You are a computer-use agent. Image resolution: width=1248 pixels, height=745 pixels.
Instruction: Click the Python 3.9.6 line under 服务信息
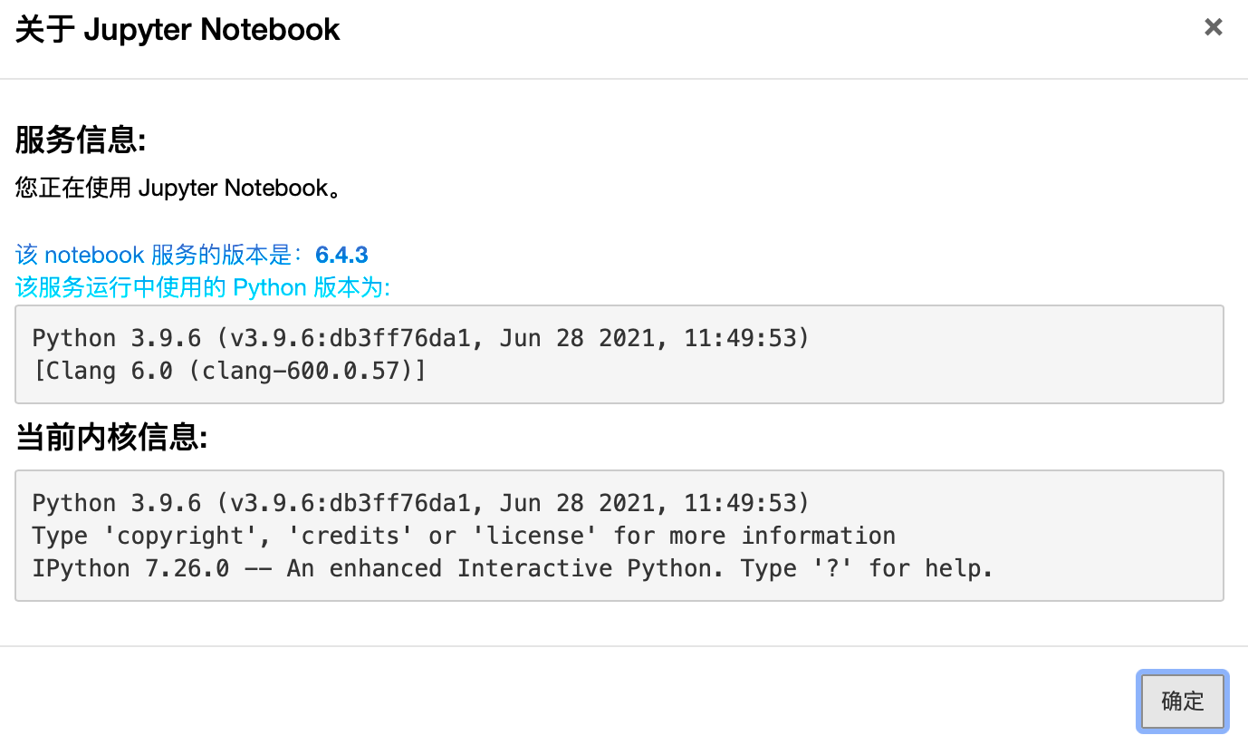click(420, 339)
